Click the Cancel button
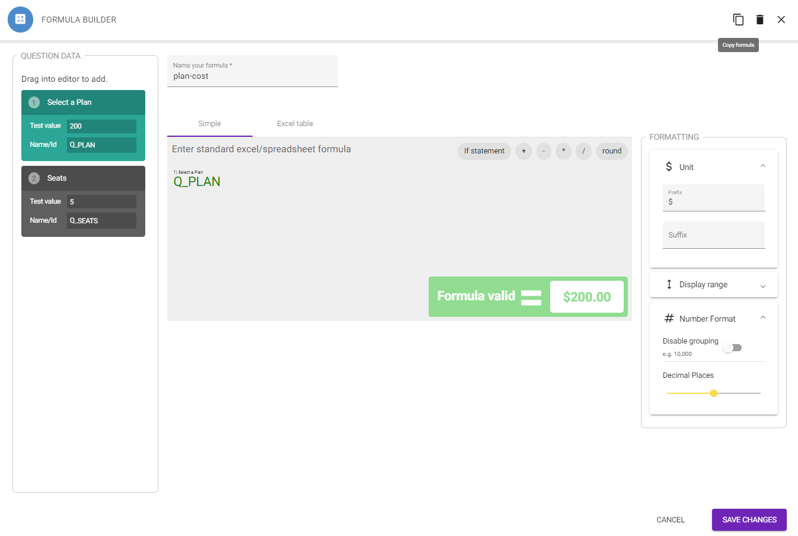Screen dimensions: 798x536 671,519
